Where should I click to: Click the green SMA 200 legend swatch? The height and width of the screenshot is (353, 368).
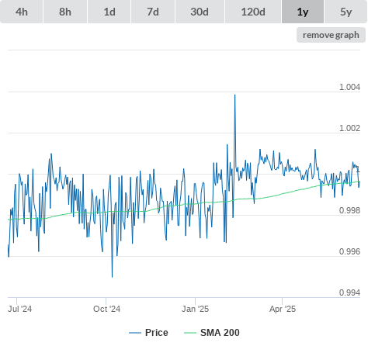(x=190, y=333)
